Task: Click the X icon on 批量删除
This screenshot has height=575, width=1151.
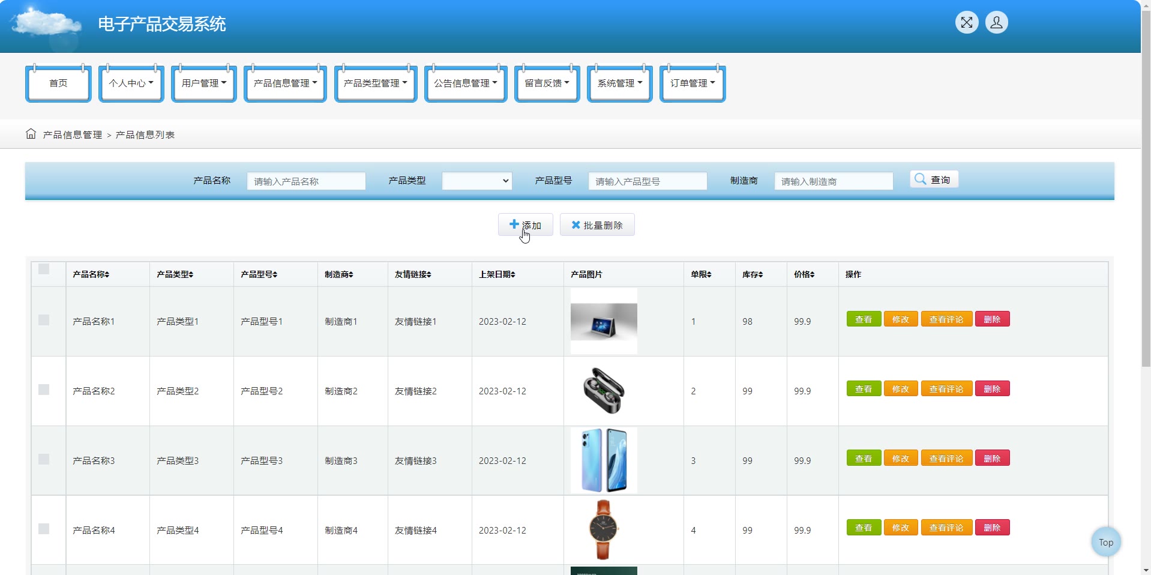Action: click(575, 225)
